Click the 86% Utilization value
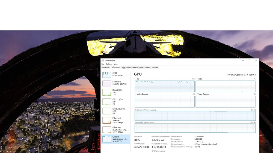Image resolution: width=273 pixels, height=153 pixels. [137, 140]
